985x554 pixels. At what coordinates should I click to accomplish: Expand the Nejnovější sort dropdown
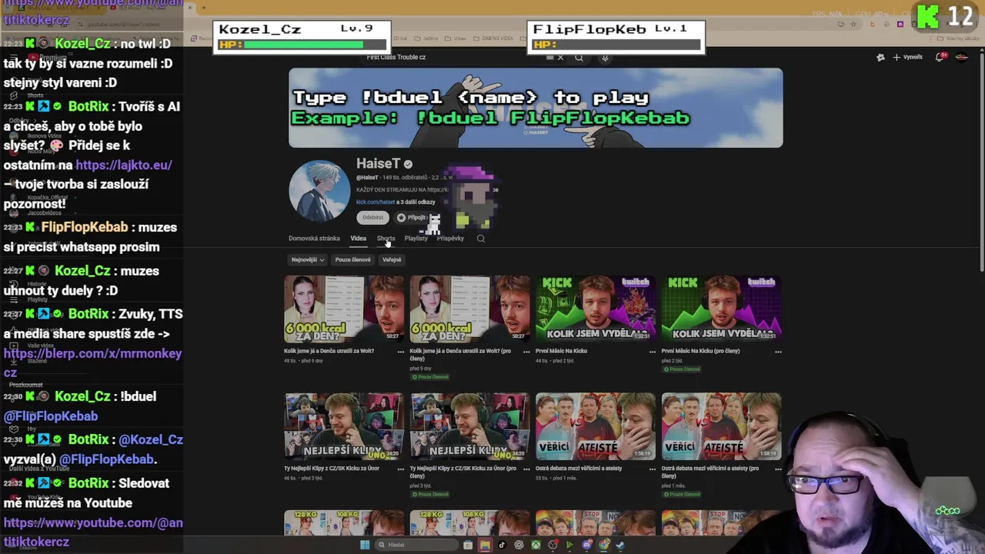[308, 259]
